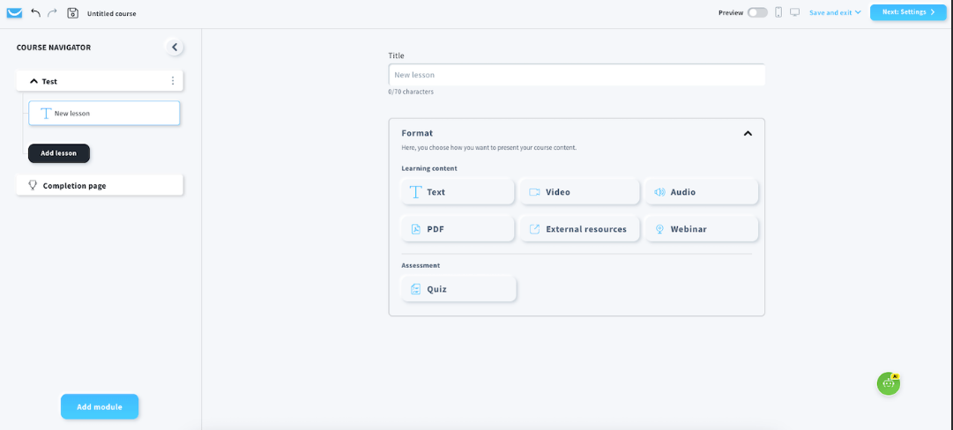Add a new lesson

point(59,153)
